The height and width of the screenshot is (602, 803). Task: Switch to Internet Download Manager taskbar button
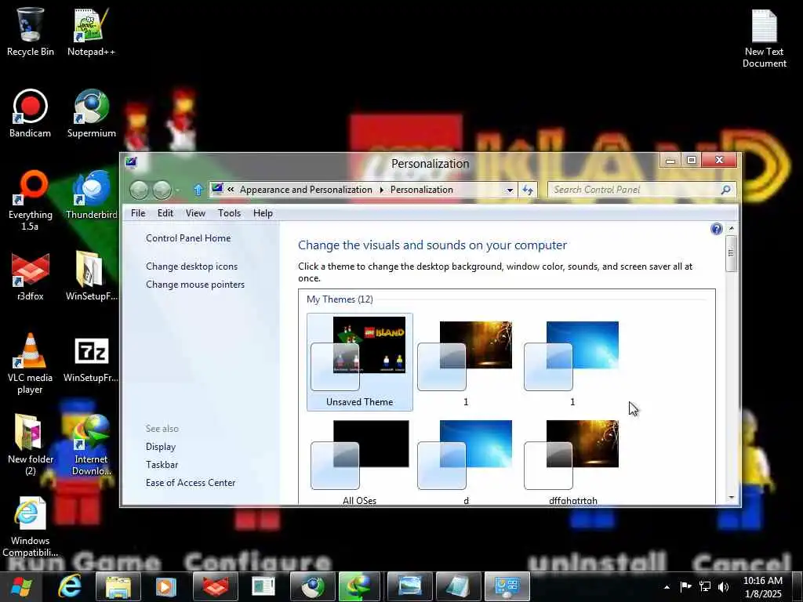coord(361,586)
